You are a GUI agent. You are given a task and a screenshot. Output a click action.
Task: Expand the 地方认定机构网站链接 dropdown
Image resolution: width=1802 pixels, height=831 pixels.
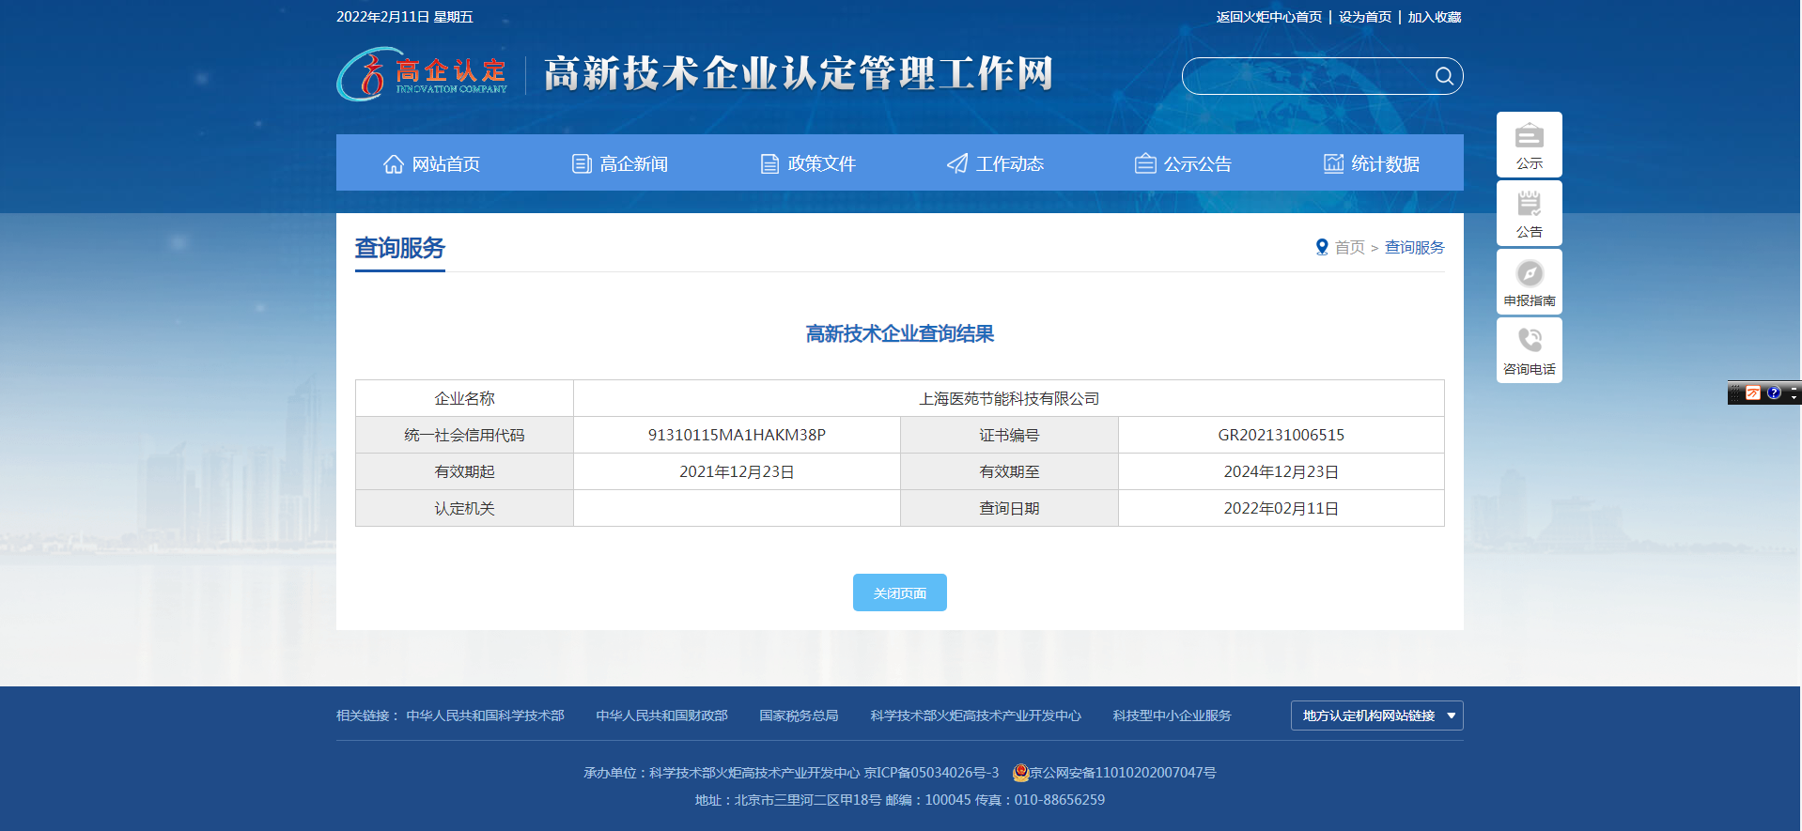[1377, 716]
